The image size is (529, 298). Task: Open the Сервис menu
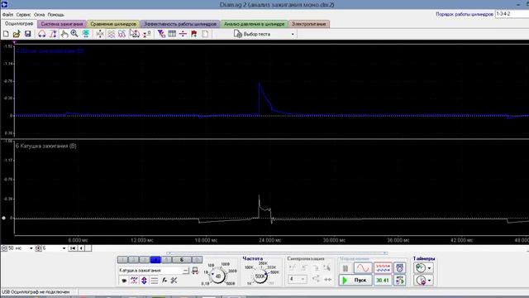coord(23,15)
